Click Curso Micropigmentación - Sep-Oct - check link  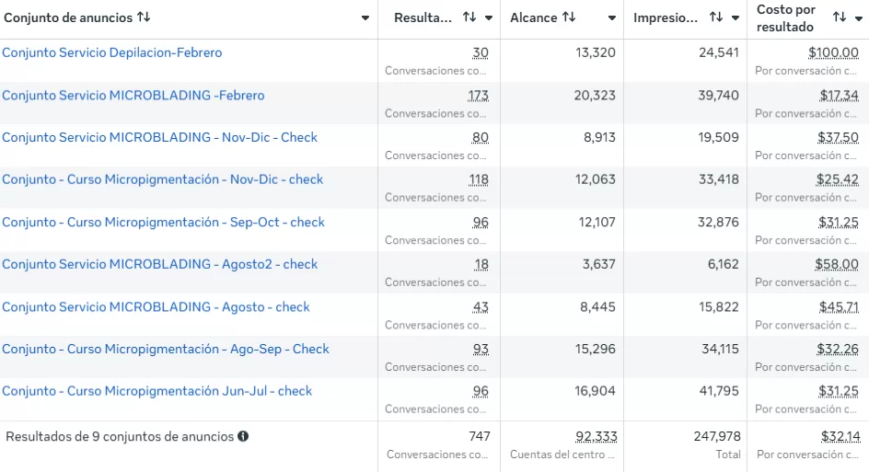pos(163,222)
